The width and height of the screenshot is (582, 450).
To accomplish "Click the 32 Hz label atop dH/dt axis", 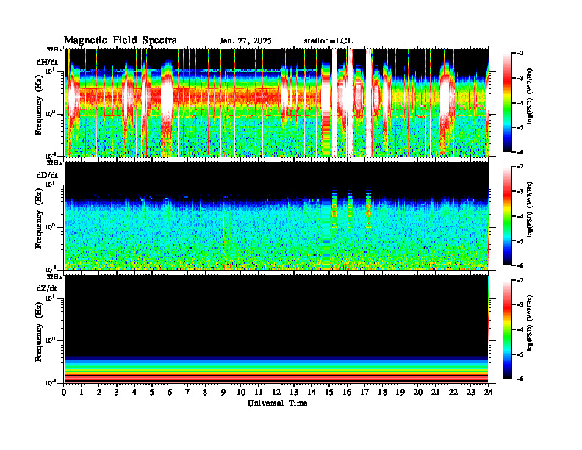I will pos(54,49).
